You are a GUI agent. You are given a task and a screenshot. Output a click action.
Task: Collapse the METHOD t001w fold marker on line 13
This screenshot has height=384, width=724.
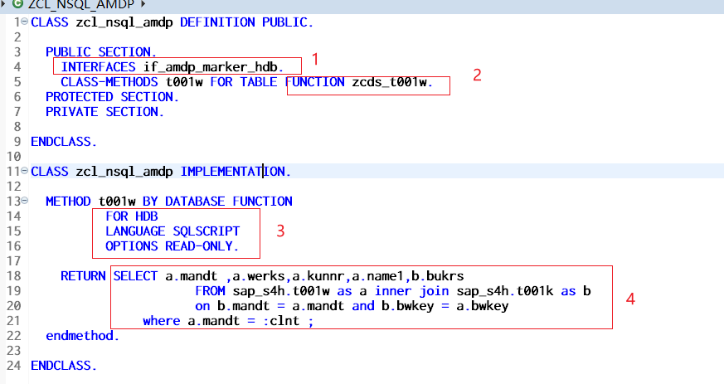[25, 201]
